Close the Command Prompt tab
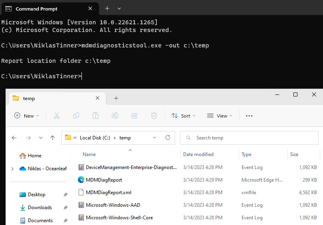Viewport: 323px width, 225px height. (x=90, y=9)
